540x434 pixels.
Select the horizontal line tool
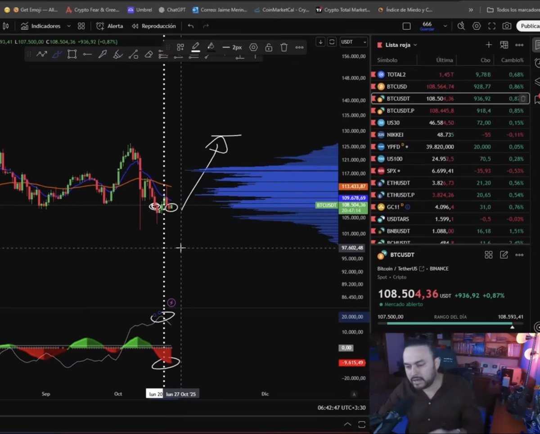pos(87,54)
